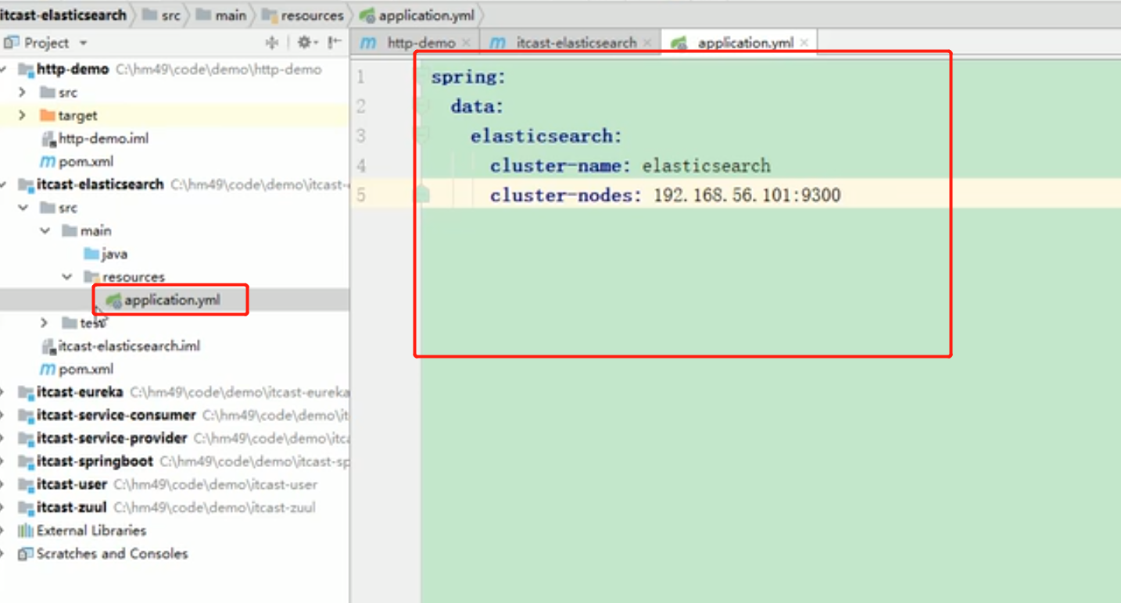The image size is (1121, 603).
Task: Close the application.yml editor tab
Action: click(x=805, y=43)
